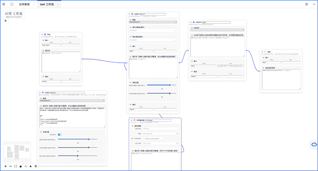
Task: Collapse the Main AI (主控AI) node
Action: [129, 14]
